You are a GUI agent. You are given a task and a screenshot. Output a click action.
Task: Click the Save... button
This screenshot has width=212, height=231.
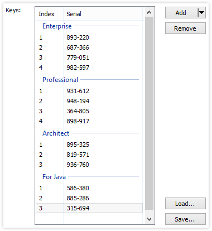pos(185,219)
